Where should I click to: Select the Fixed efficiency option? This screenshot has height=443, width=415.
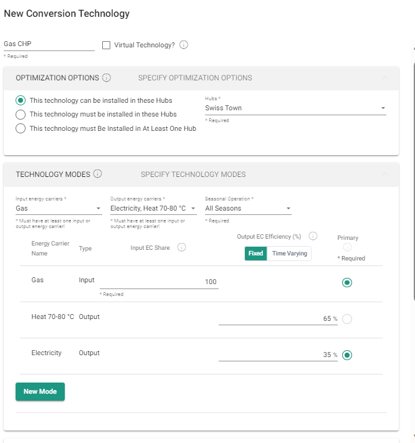tap(255, 254)
